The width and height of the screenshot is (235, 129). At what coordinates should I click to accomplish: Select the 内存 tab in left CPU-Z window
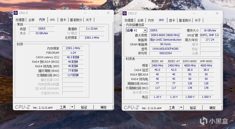(42, 20)
